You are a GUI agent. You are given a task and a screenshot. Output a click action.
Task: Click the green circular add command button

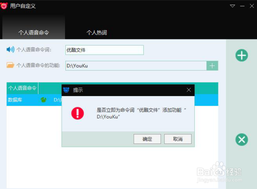click(242, 55)
